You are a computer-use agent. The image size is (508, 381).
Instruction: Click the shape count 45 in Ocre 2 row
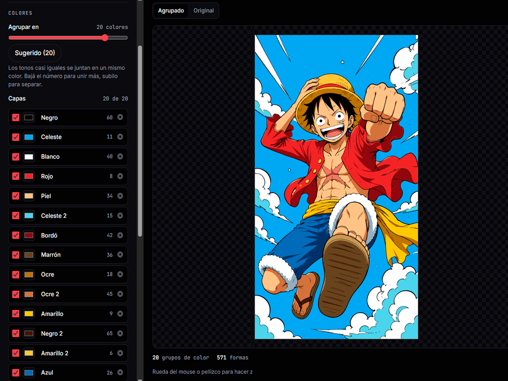[110, 294]
